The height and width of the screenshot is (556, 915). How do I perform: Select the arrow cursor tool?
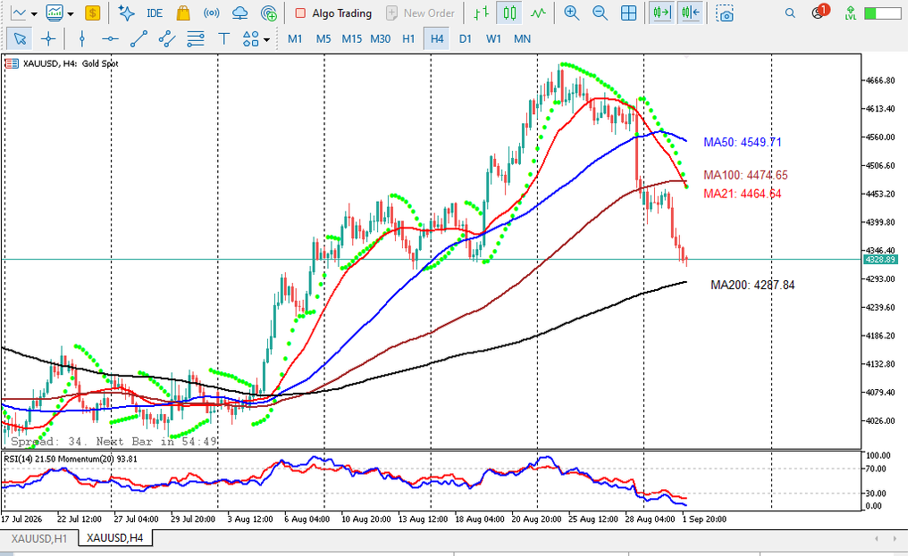20,39
